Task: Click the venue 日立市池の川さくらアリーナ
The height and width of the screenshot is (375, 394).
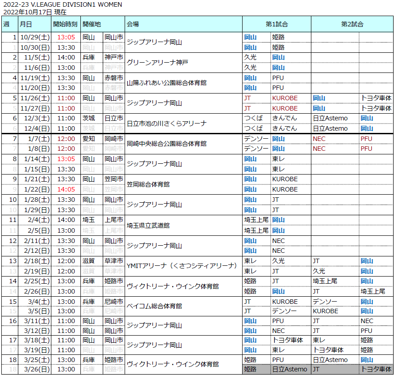Action: click(167, 124)
